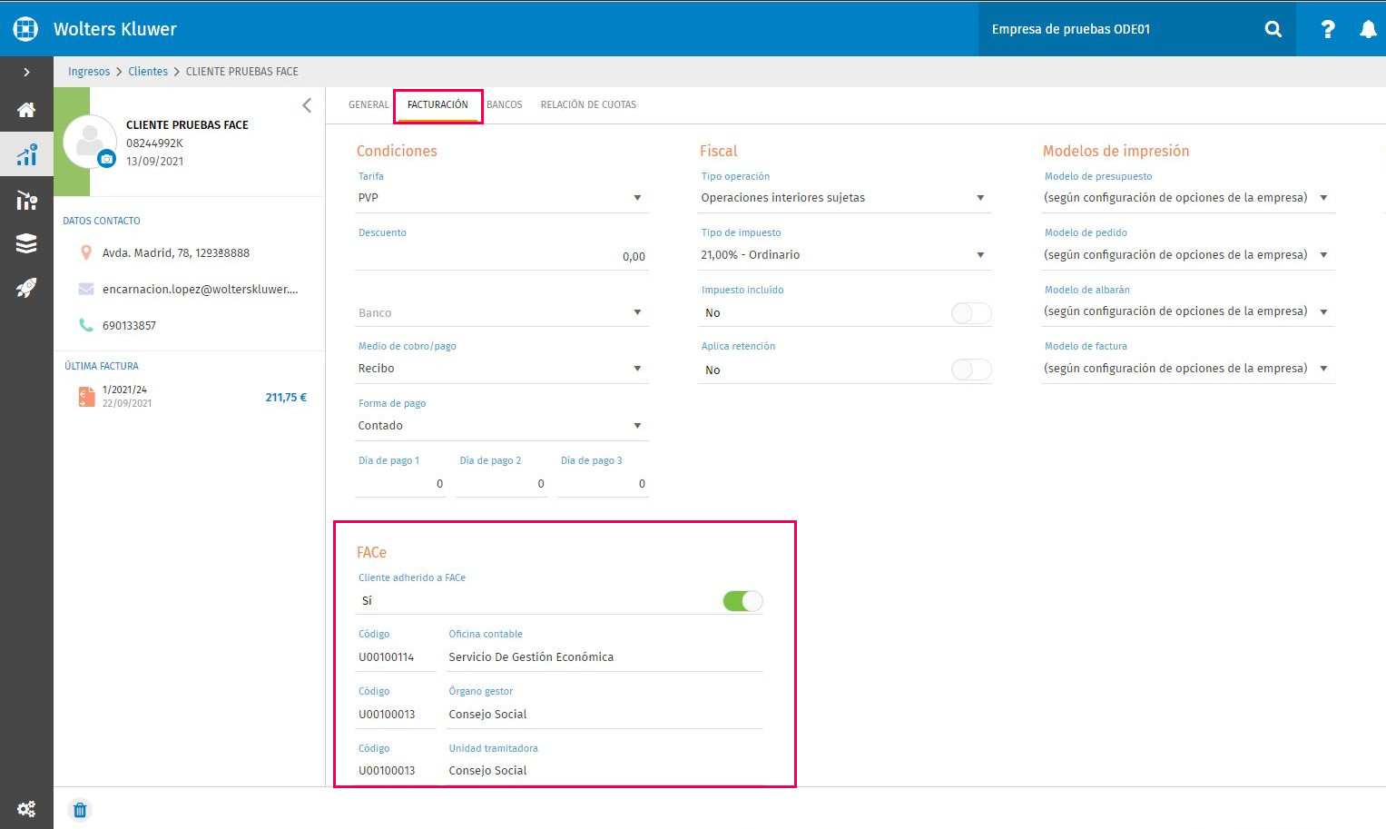Follow the Clientes breadcrumb link
This screenshot has height=829, width=1386.
click(x=148, y=72)
